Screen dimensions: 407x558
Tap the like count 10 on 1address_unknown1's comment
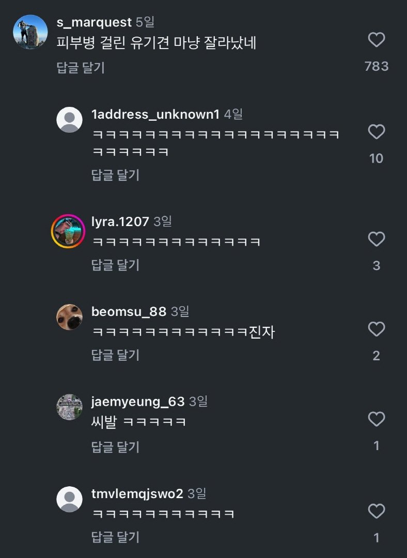pyautogui.click(x=377, y=158)
